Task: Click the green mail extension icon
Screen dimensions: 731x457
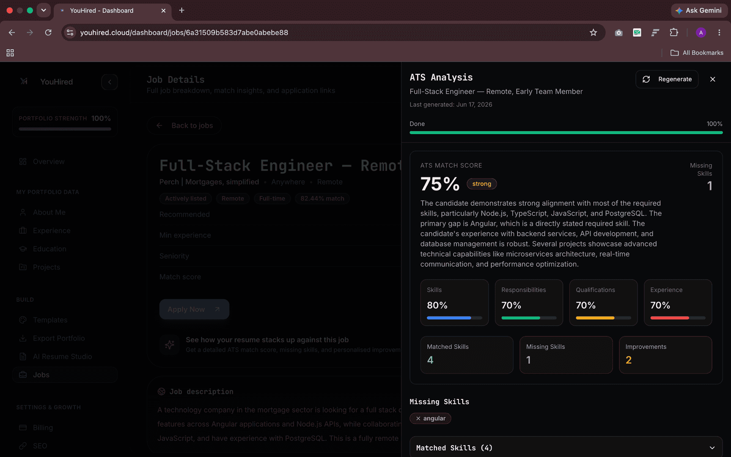Action: pyautogui.click(x=637, y=33)
